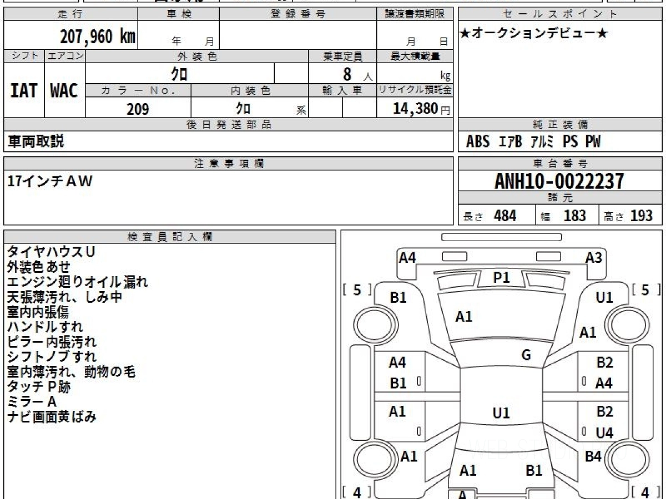Image resolution: width=666 pixels, height=499 pixels.
Task: Select the 登録番号 header
Action: (298, 14)
